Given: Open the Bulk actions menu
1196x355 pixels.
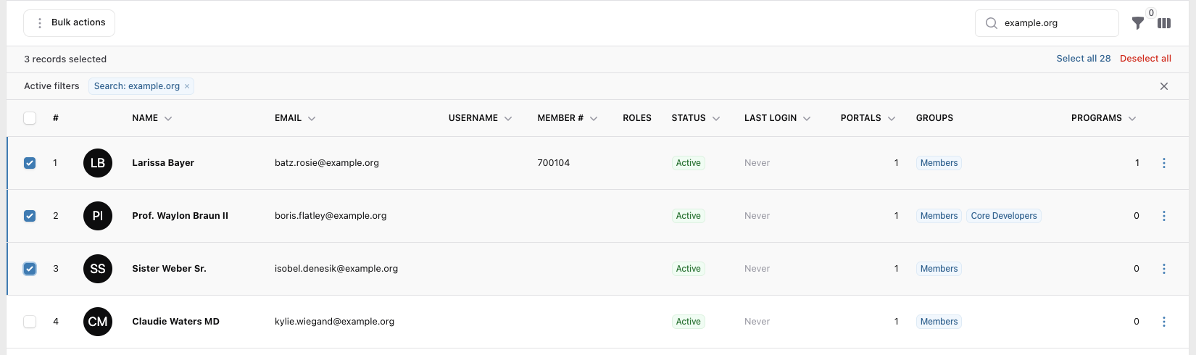Looking at the screenshot, I should (70, 23).
